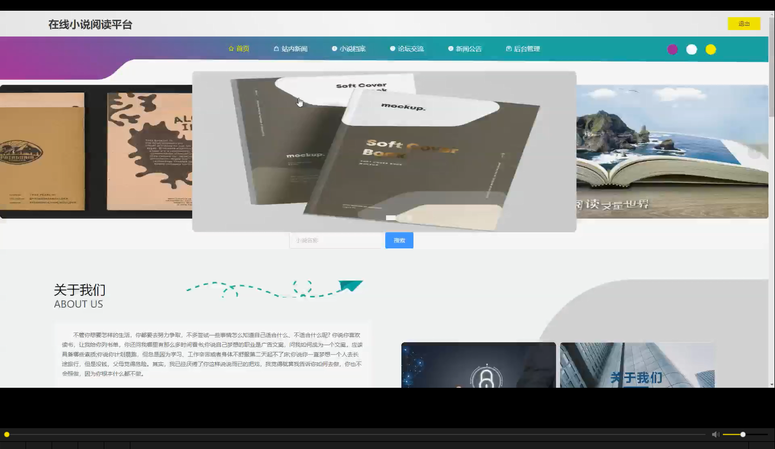Screen dimensions: 775x449
Task: Click the yellow circle in the navbar
Action: coord(711,49)
